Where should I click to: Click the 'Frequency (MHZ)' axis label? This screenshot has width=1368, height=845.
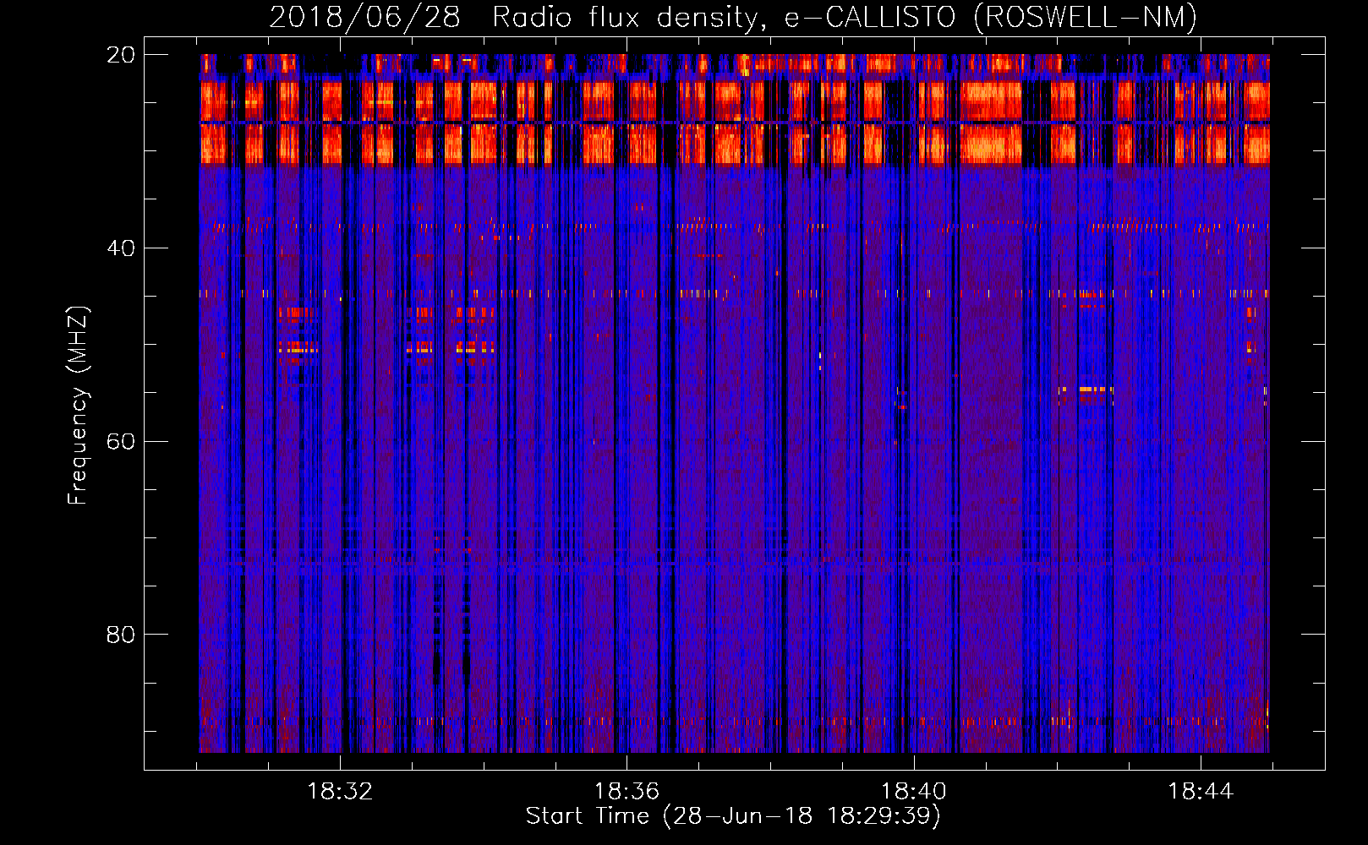click(78, 406)
